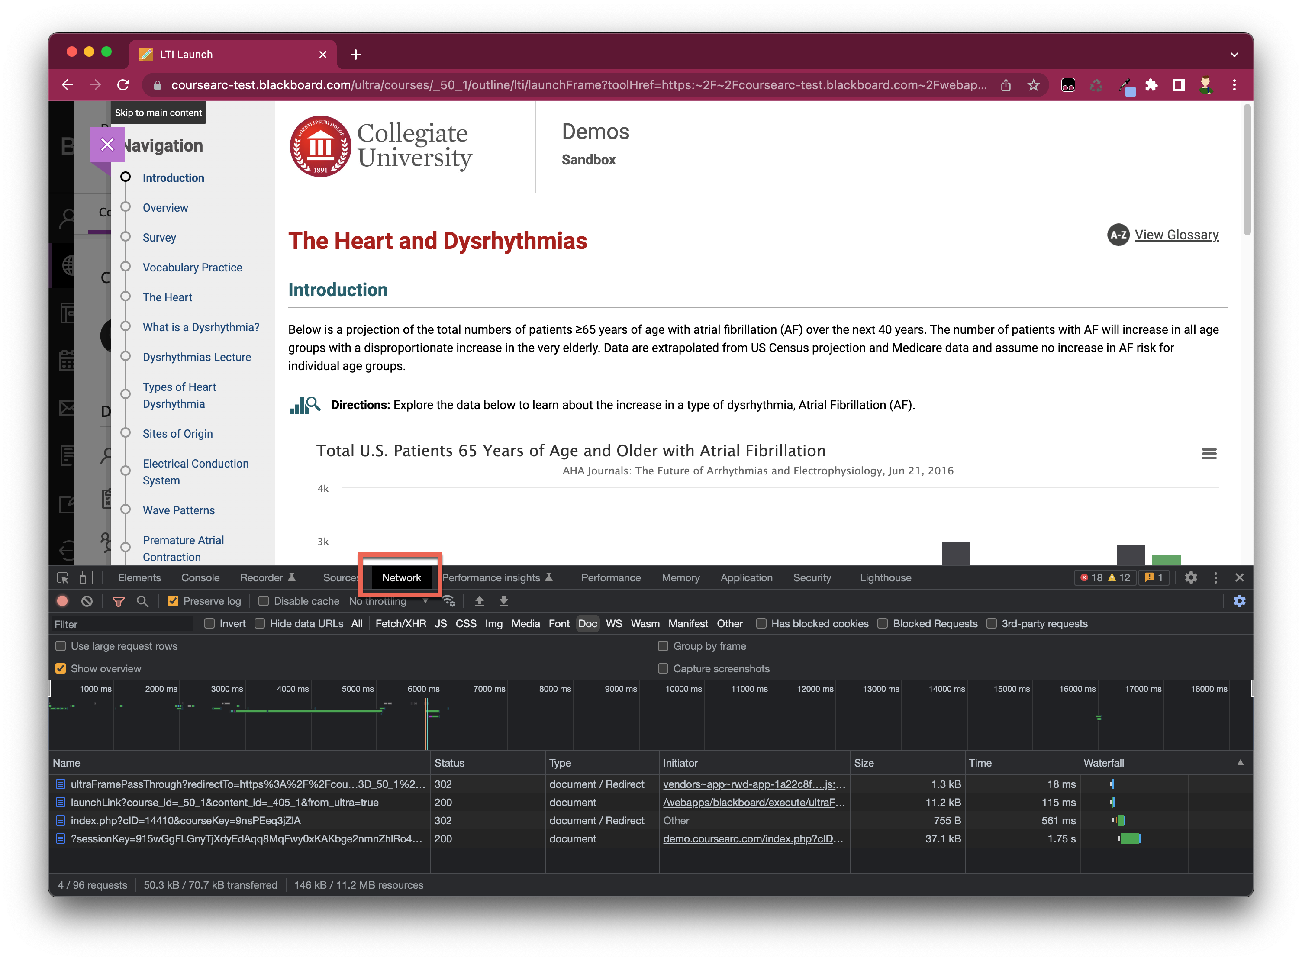Click the import HAR file upload icon

(x=479, y=601)
